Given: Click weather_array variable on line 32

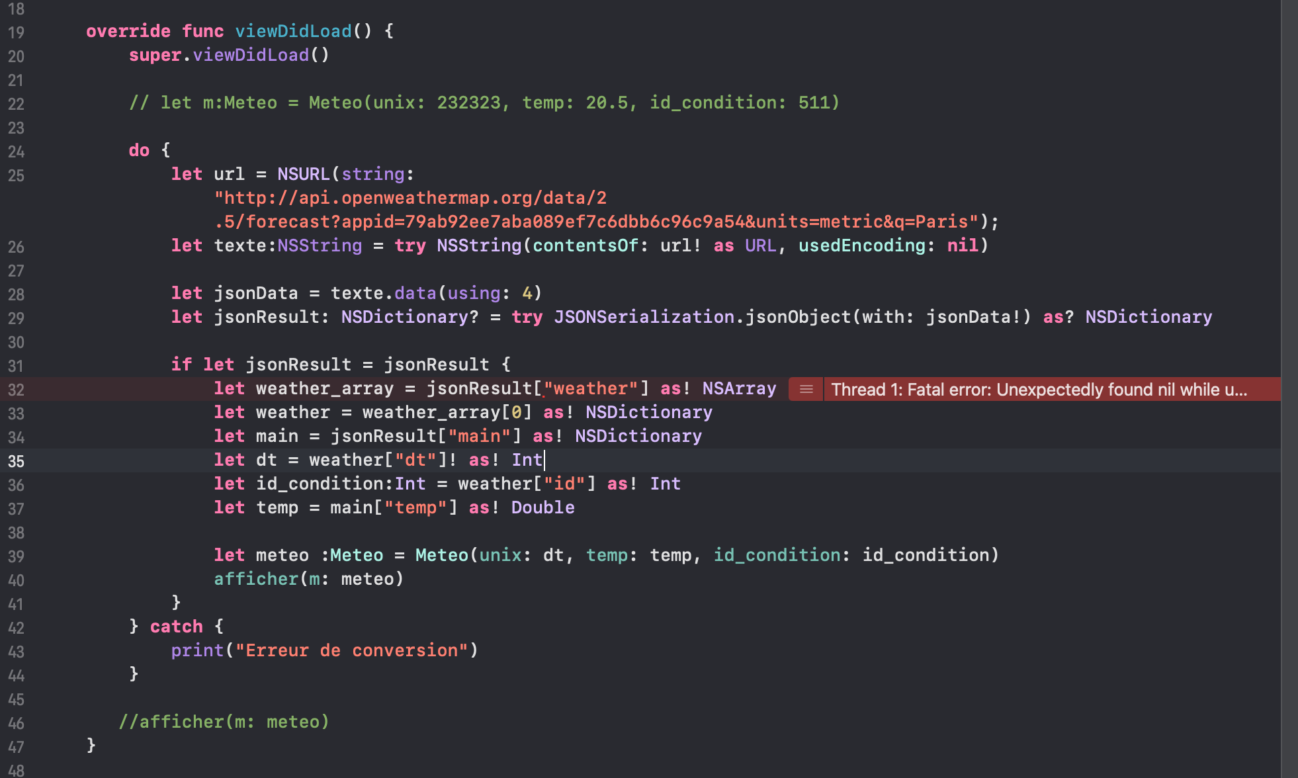Looking at the screenshot, I should [x=324, y=388].
